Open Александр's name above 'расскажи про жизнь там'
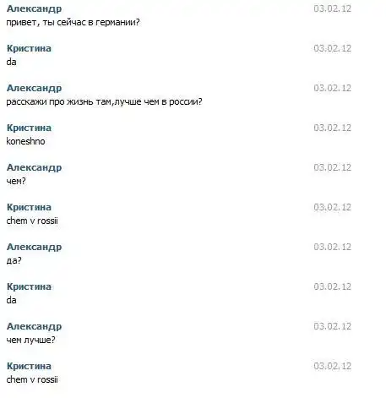Viewport: 386px width, 398px height. click(x=34, y=88)
